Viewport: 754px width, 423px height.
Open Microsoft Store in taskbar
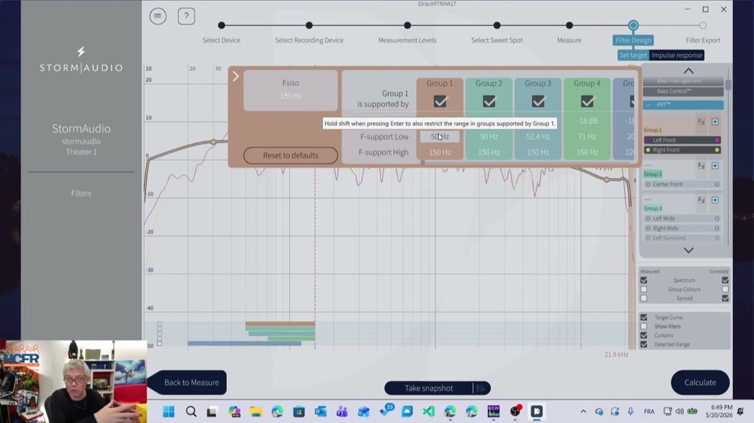pos(299,411)
